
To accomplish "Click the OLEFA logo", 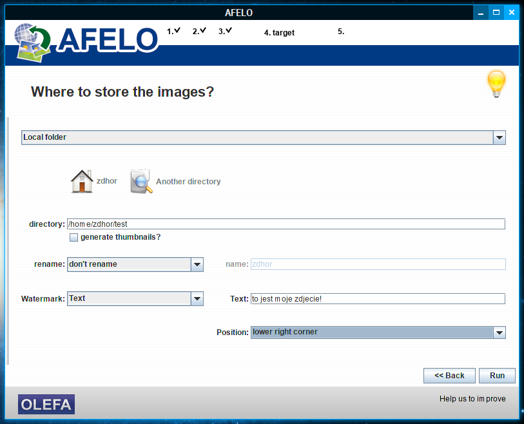I will tap(46, 404).
